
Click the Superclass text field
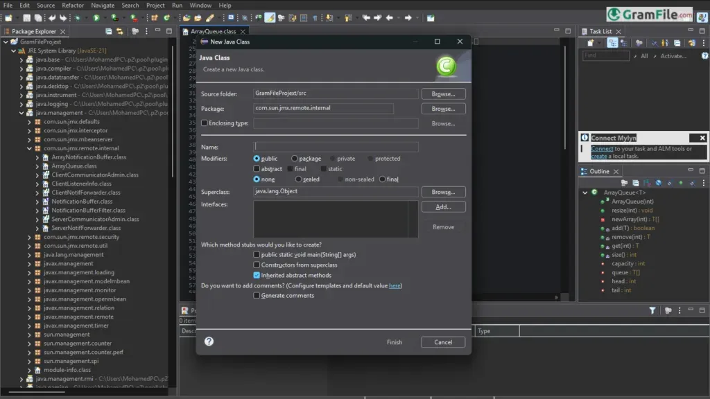pos(336,191)
